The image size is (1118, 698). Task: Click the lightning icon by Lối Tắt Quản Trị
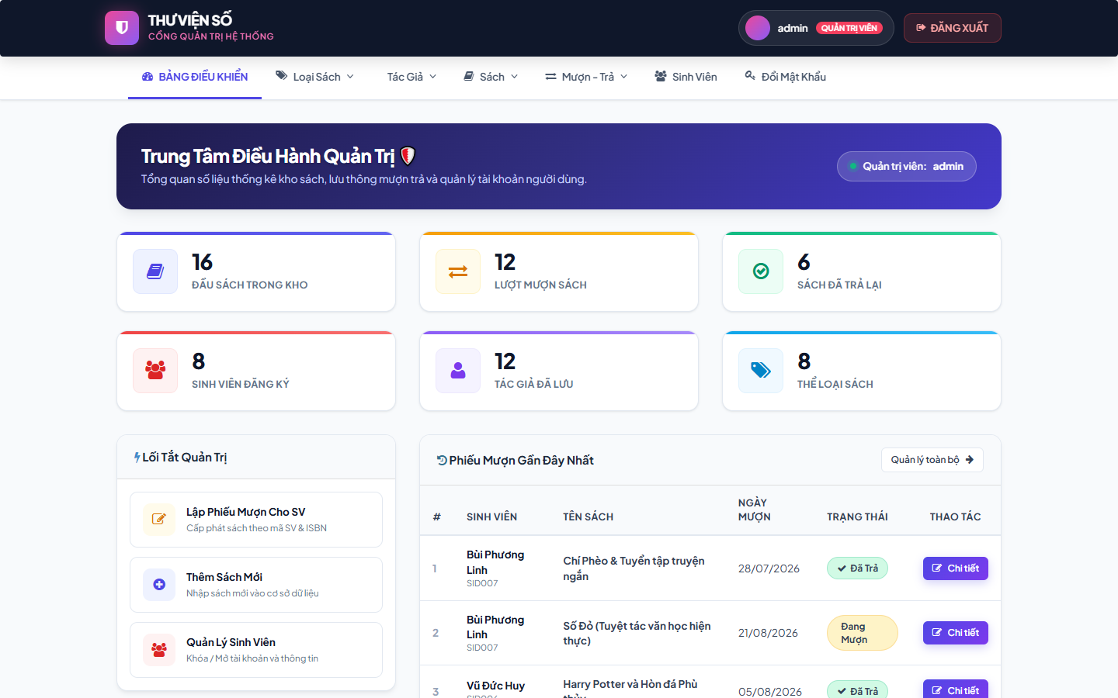pos(137,458)
